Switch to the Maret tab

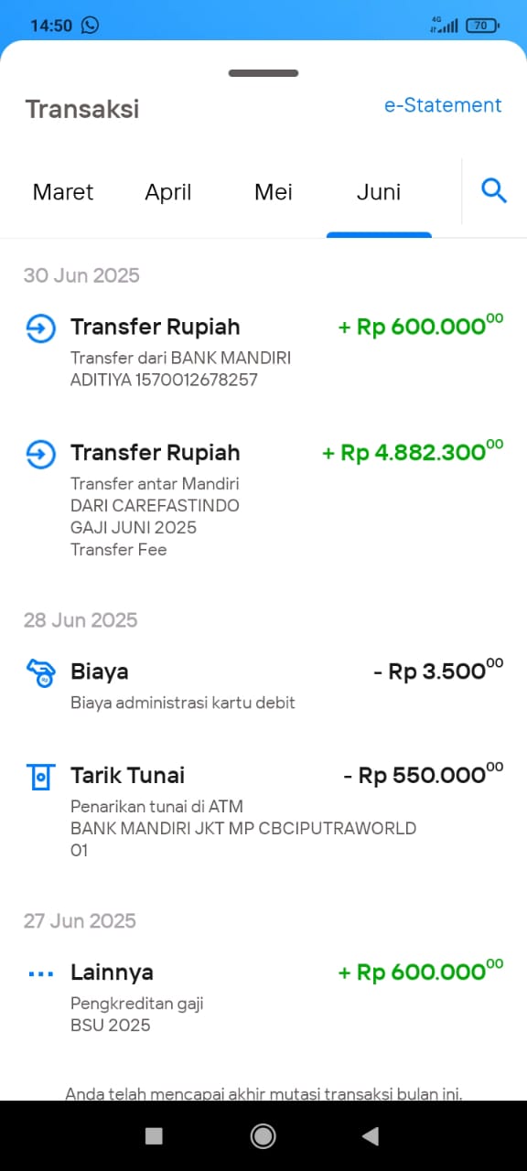pos(63,192)
